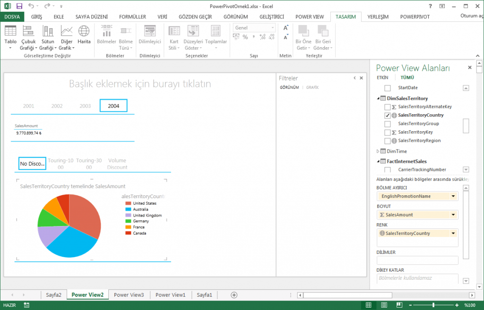Open the Düzeyleri Göster menu
Image resolution: width=484 pixels, height=310 pixels.
(x=193, y=38)
